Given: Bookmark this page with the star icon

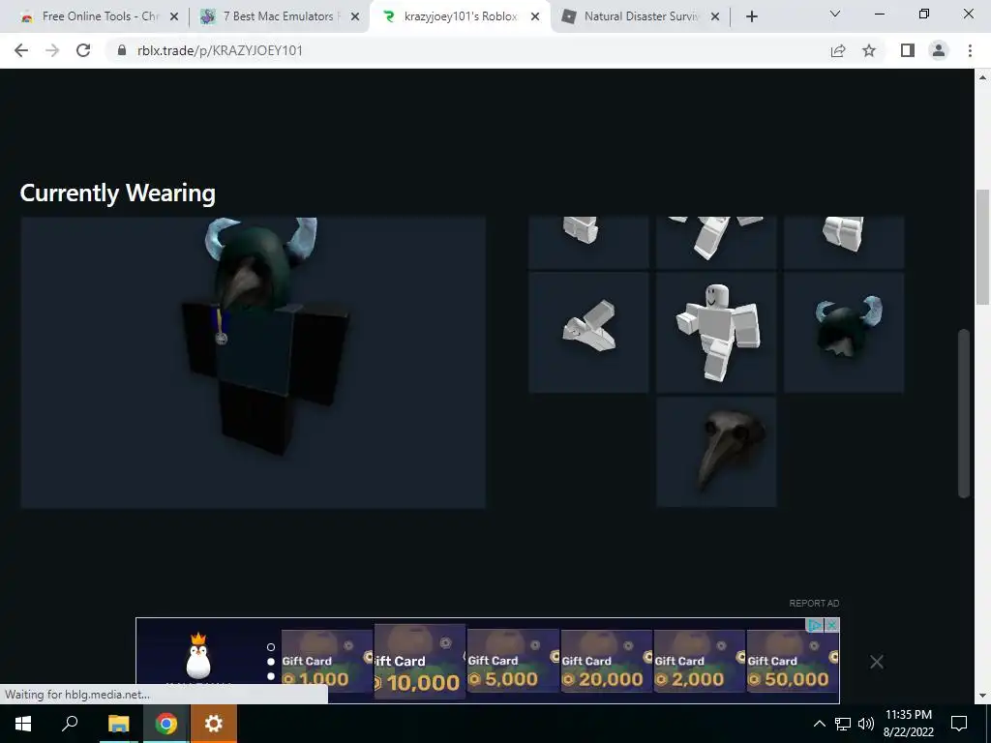Looking at the screenshot, I should [x=869, y=50].
